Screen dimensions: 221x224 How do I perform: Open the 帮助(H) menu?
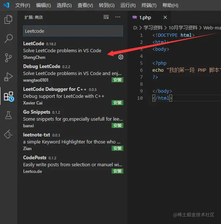[x=170, y=6]
